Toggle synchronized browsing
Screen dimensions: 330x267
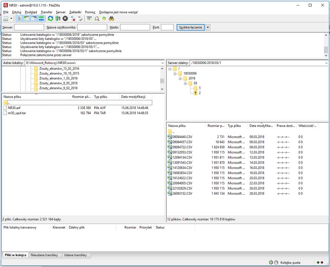click(x=104, y=19)
